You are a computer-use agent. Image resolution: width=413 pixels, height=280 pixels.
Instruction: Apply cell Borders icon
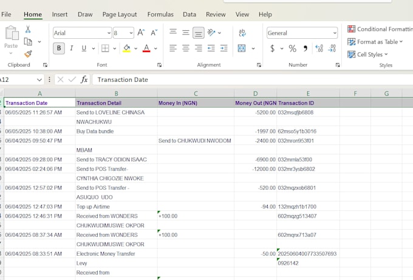(105, 48)
